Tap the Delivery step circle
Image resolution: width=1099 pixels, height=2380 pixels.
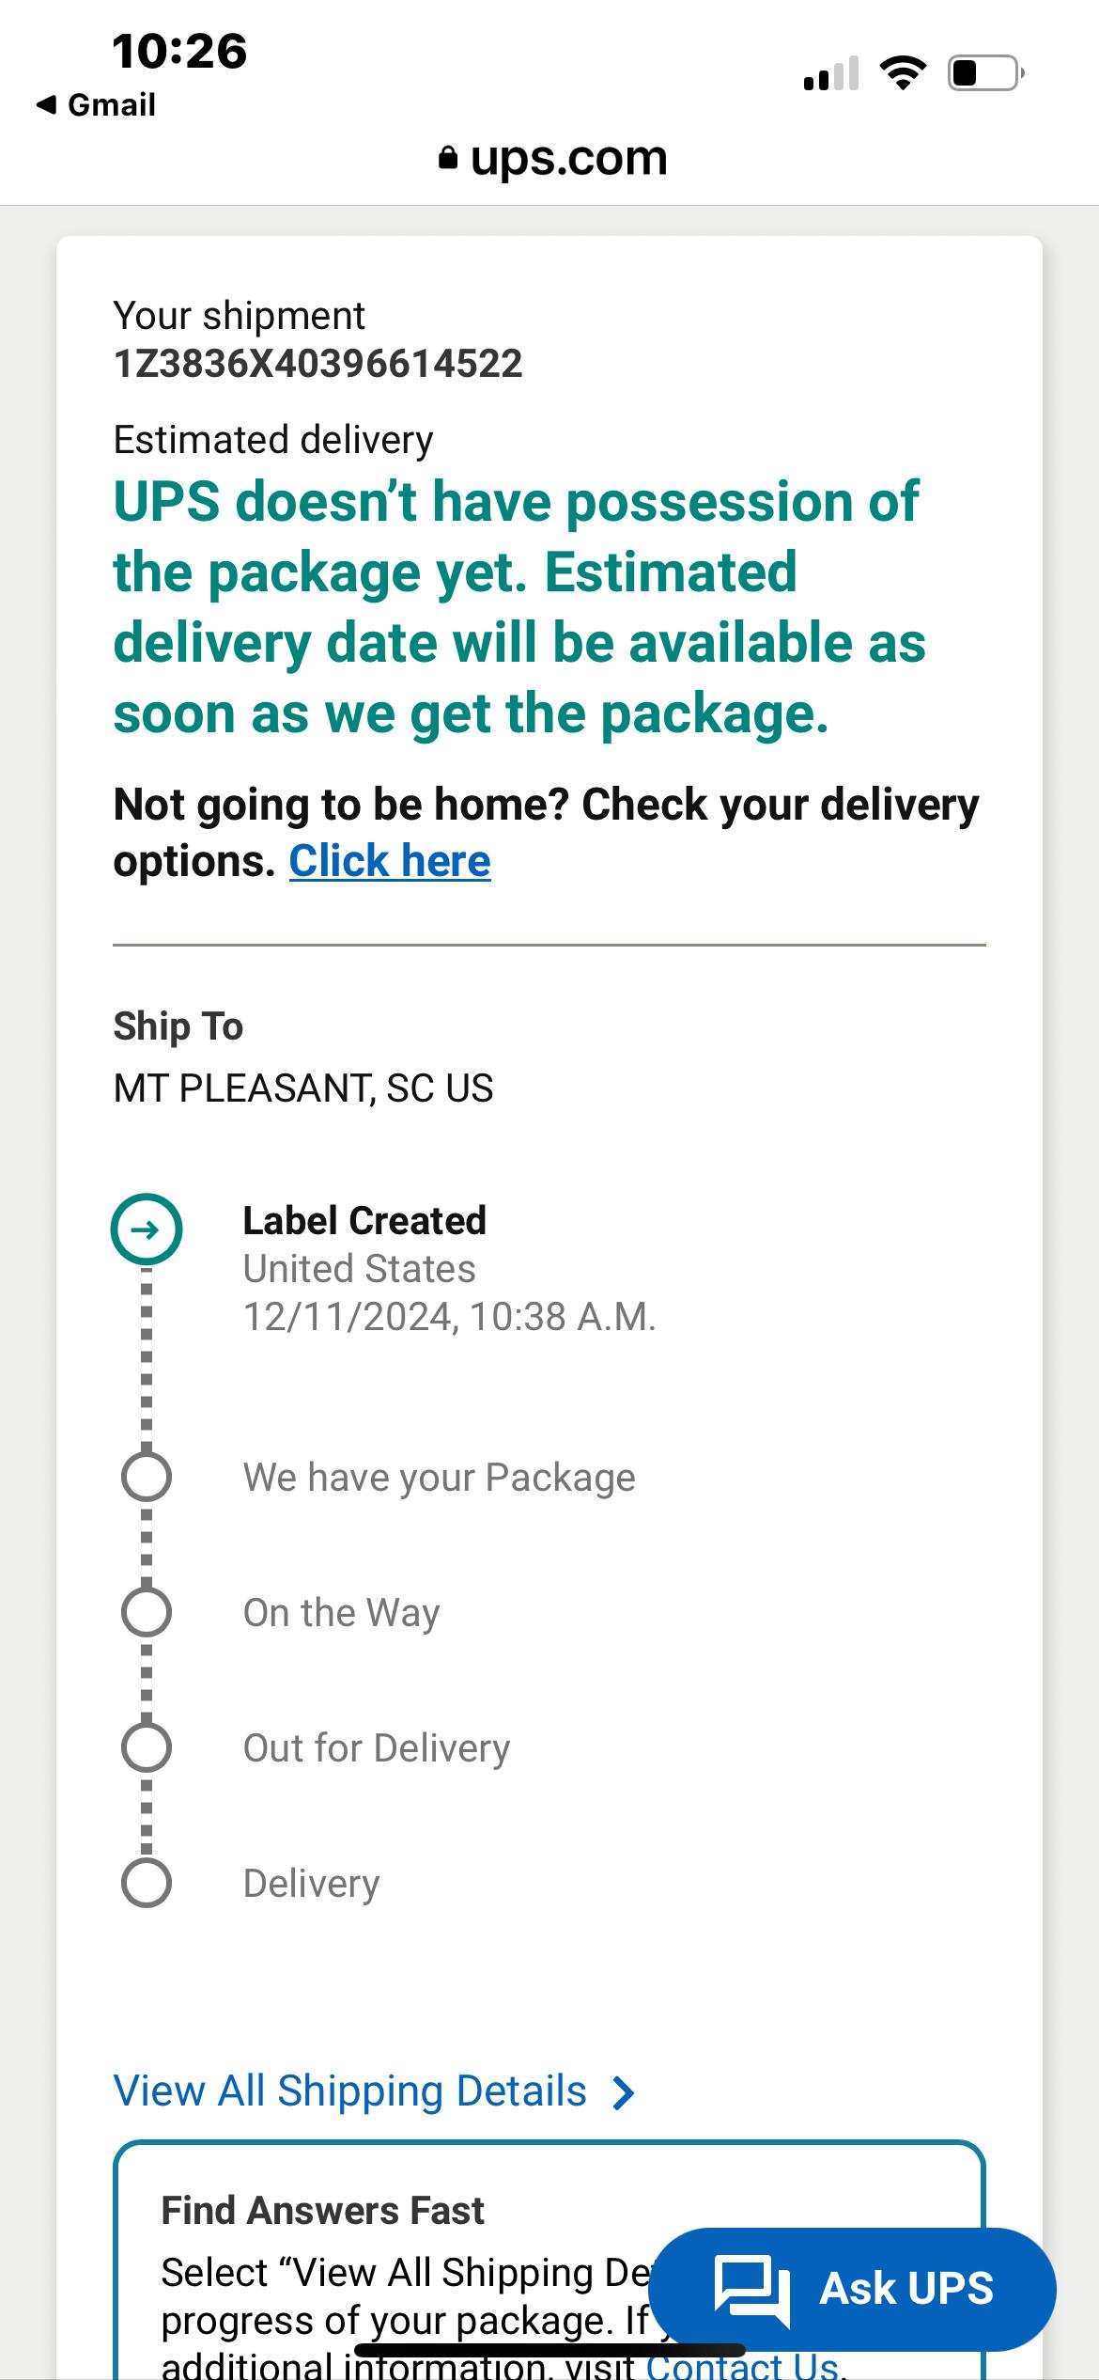pos(147,1882)
